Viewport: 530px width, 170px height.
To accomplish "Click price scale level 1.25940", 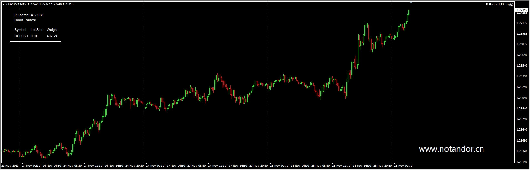I will (x=522, y=109).
